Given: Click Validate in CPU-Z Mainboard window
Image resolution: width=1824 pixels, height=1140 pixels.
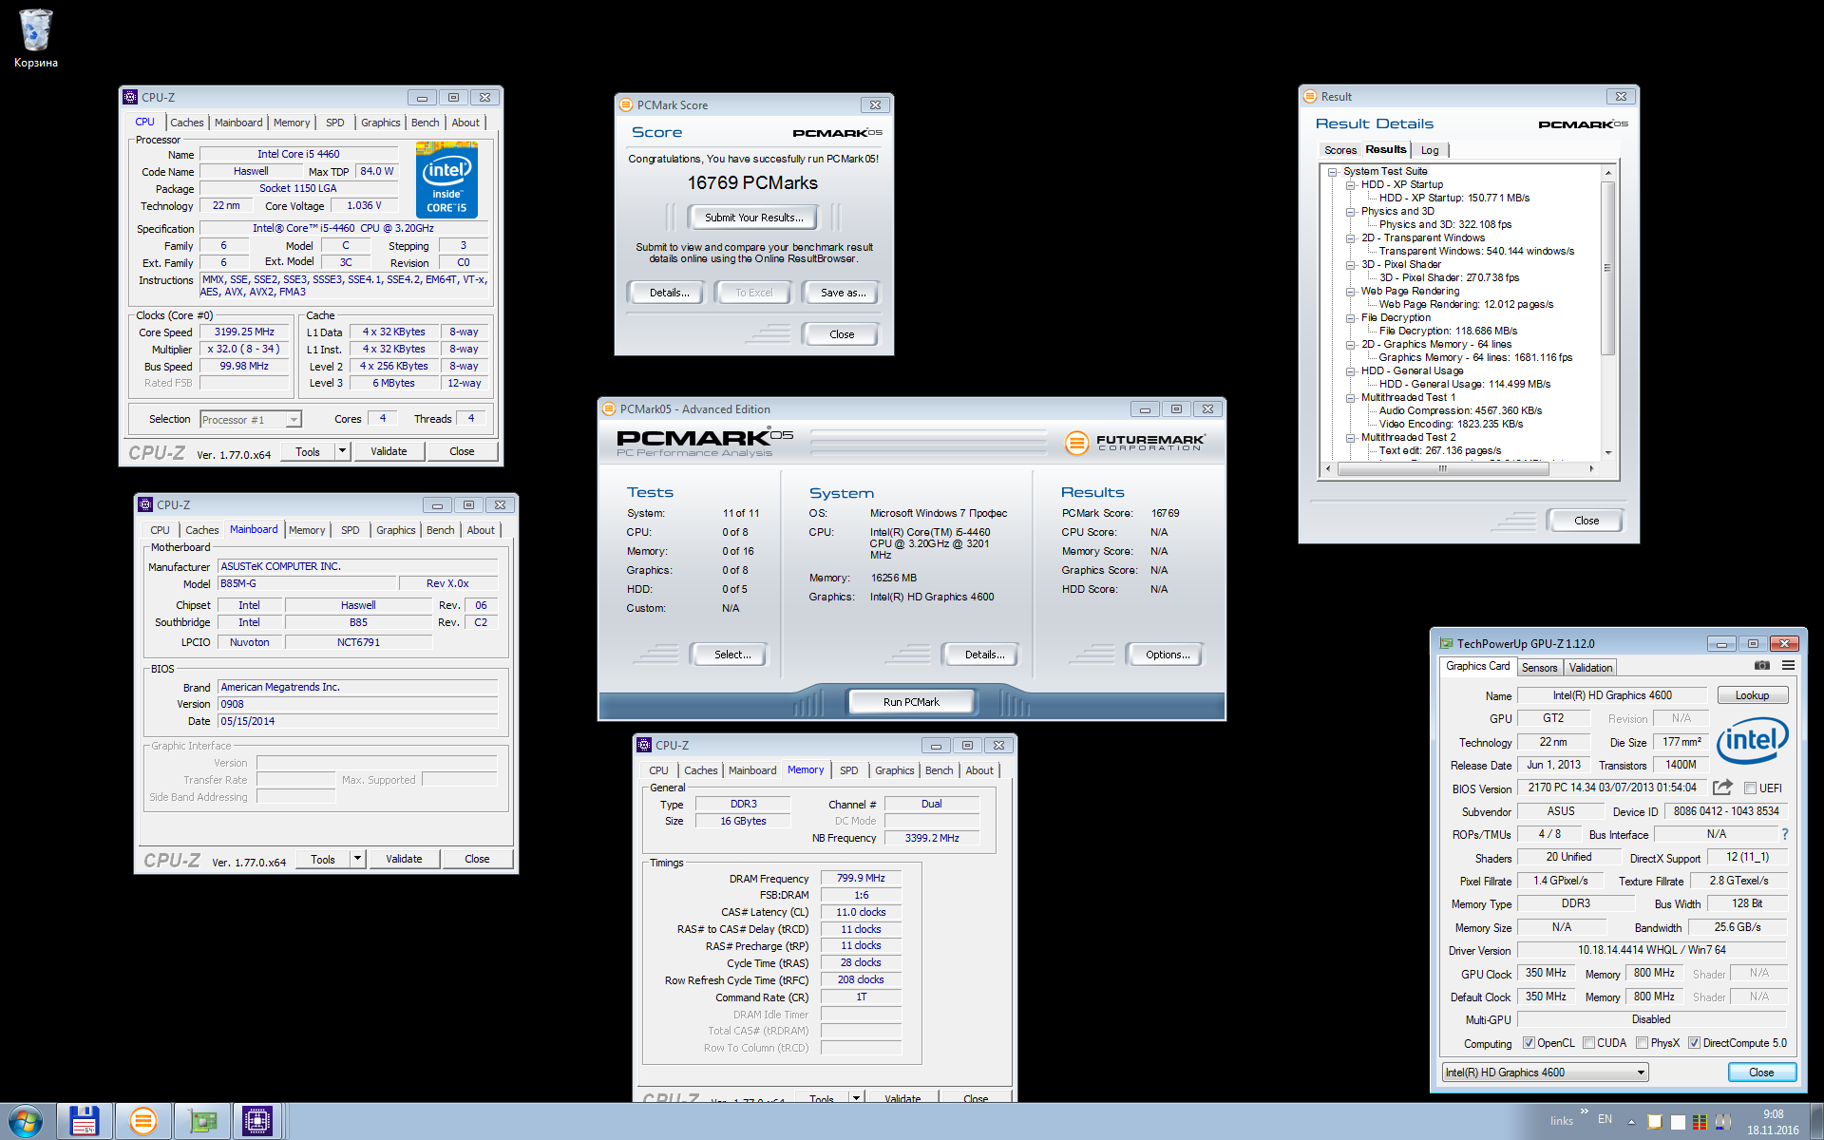Looking at the screenshot, I should click(404, 859).
